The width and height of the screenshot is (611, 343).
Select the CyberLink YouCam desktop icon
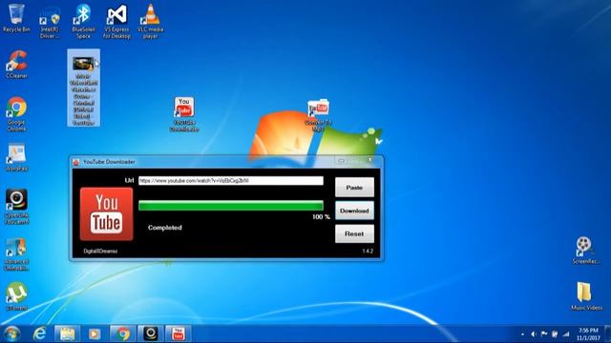pyautogui.click(x=16, y=207)
